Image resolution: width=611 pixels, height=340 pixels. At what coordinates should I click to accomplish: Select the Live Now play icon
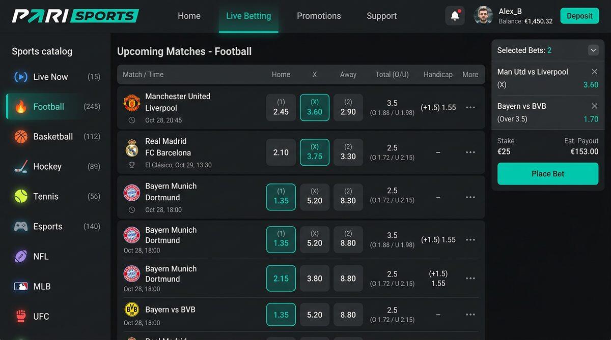point(21,77)
